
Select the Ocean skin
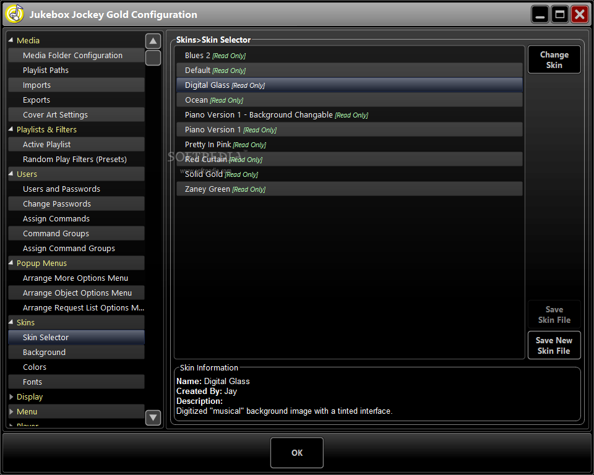pyautogui.click(x=349, y=100)
